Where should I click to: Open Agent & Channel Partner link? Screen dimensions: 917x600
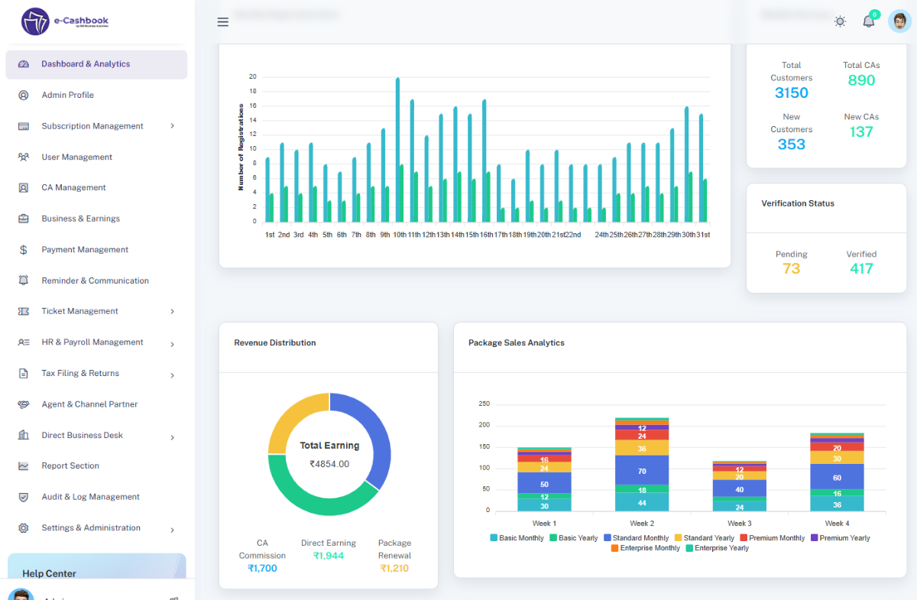click(x=89, y=404)
